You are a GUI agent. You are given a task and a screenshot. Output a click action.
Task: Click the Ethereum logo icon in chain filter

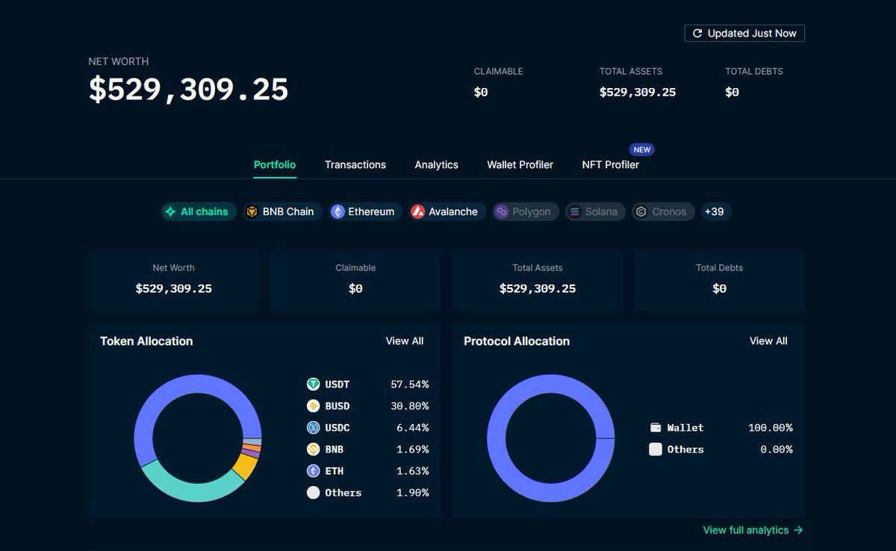(x=338, y=212)
